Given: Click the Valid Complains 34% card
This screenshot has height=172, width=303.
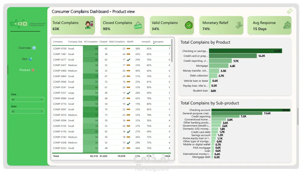Looking at the screenshot, I should pyautogui.click(x=172, y=25).
